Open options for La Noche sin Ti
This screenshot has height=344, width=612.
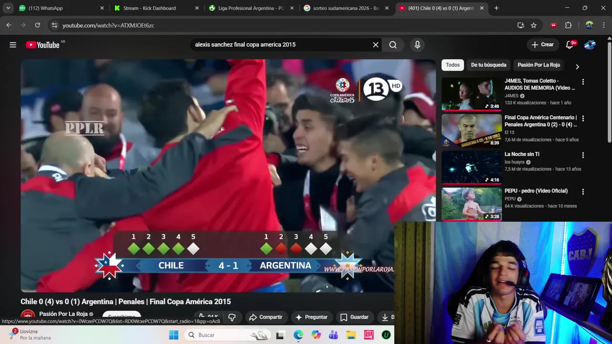click(583, 155)
